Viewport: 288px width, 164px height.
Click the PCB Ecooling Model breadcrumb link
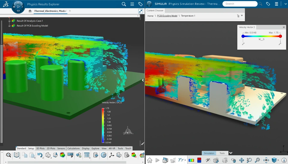click(167, 16)
